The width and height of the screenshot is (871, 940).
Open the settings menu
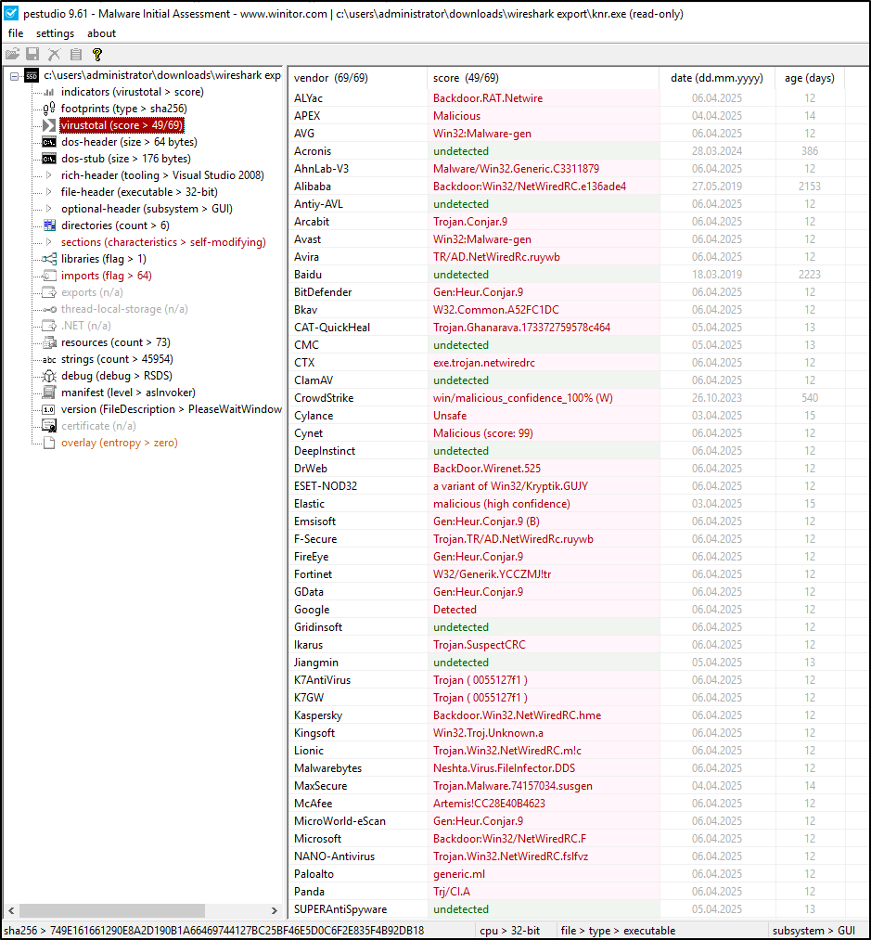point(55,33)
